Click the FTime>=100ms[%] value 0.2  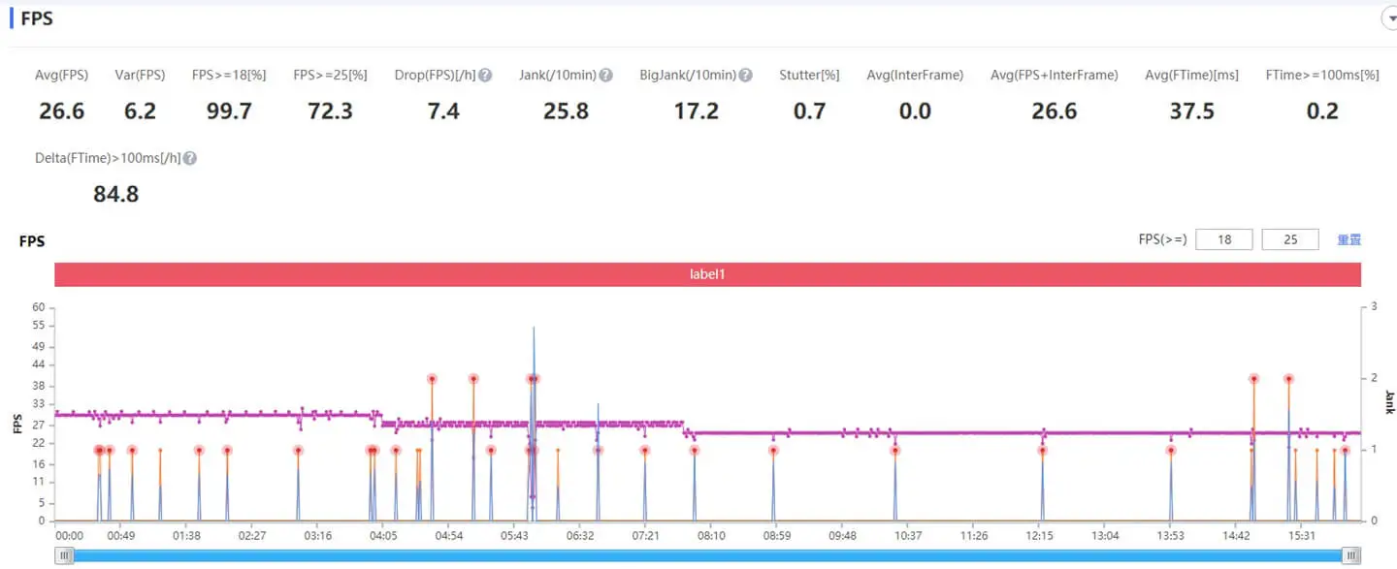coord(1322,111)
